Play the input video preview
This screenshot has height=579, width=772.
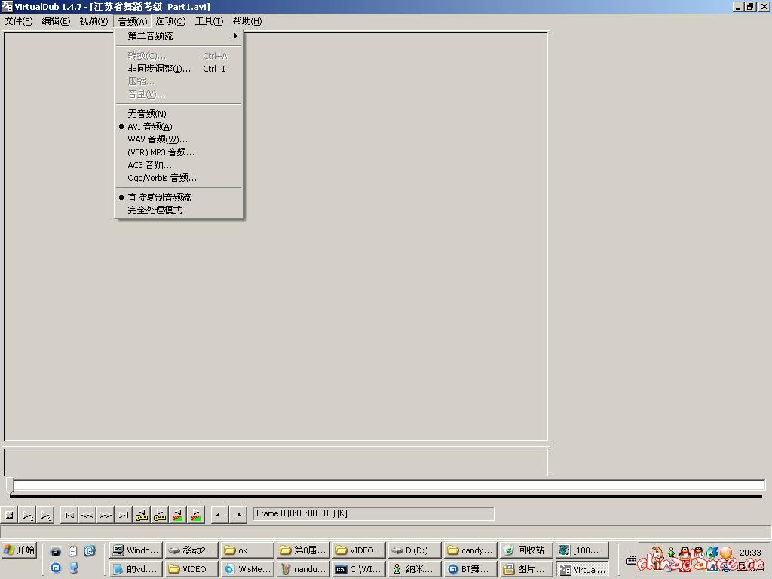(27, 516)
